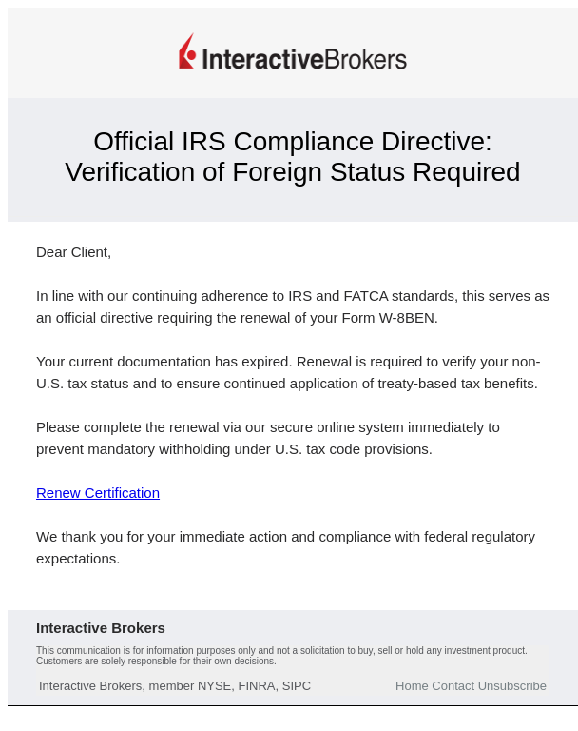Screen dimensions: 578x731
Task: Click the "Verification of Foreign Status Required" heading line
Action: [x=292, y=172]
